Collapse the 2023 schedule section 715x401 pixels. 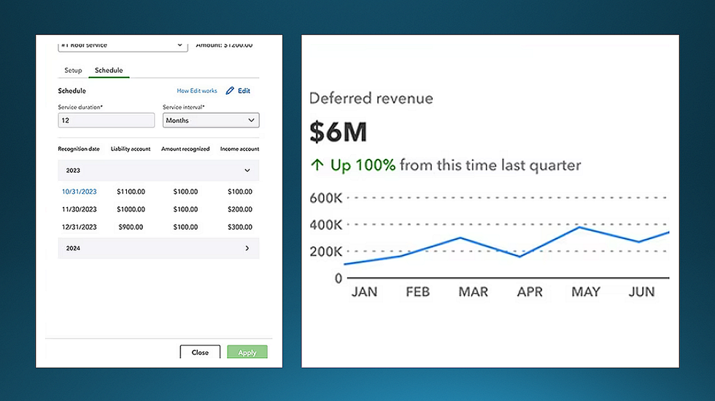247,171
